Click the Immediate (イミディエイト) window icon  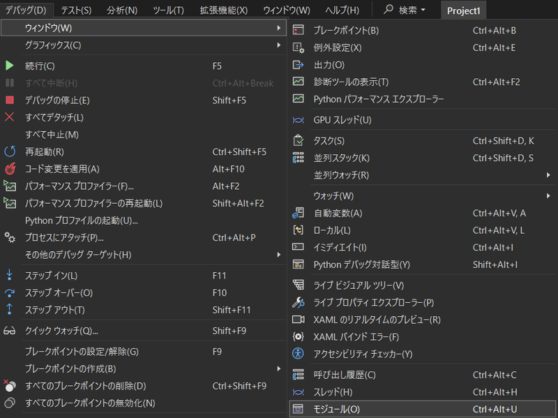(298, 247)
